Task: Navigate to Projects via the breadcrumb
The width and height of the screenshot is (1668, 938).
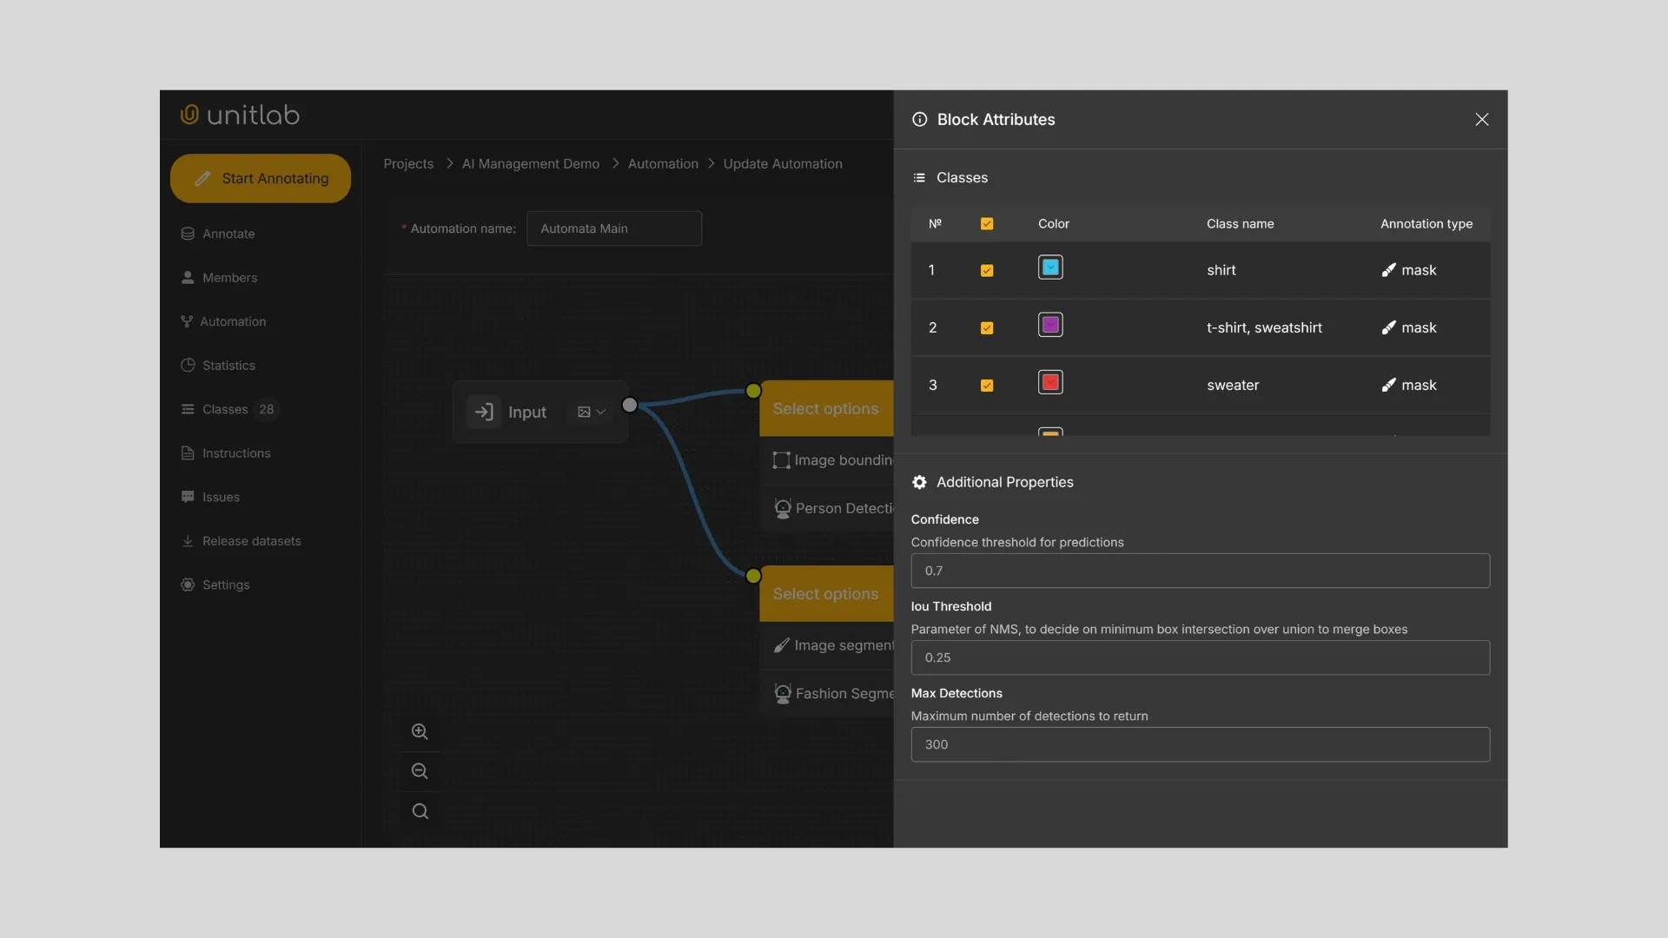Action: point(407,163)
